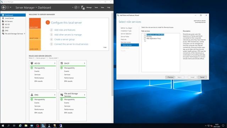Select Local Server in the left navigation
227x128 pixels.
click(x=13, y=18)
